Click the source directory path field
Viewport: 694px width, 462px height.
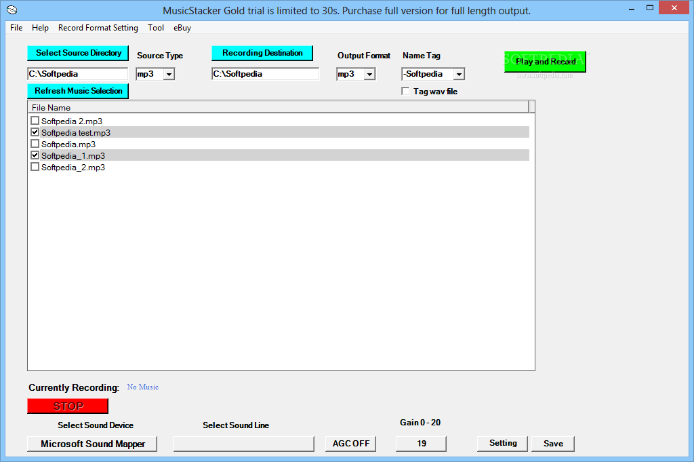tap(78, 74)
